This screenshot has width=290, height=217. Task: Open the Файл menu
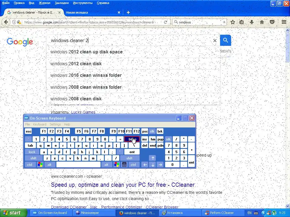[x=6, y=3]
